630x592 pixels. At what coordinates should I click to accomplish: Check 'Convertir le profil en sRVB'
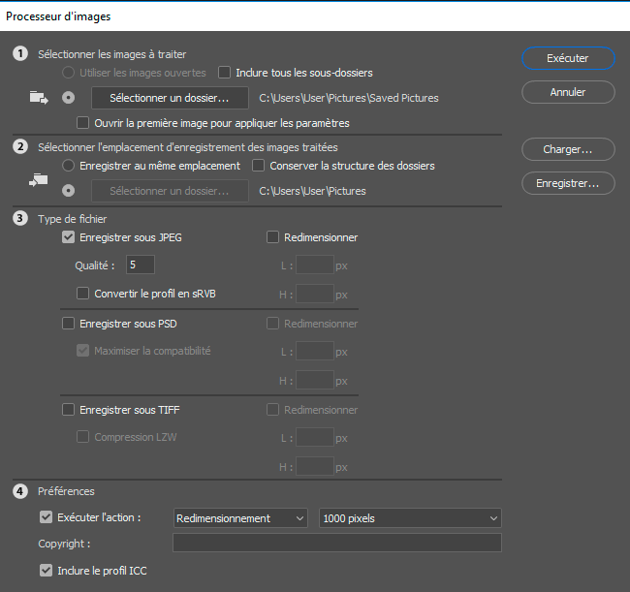(82, 294)
